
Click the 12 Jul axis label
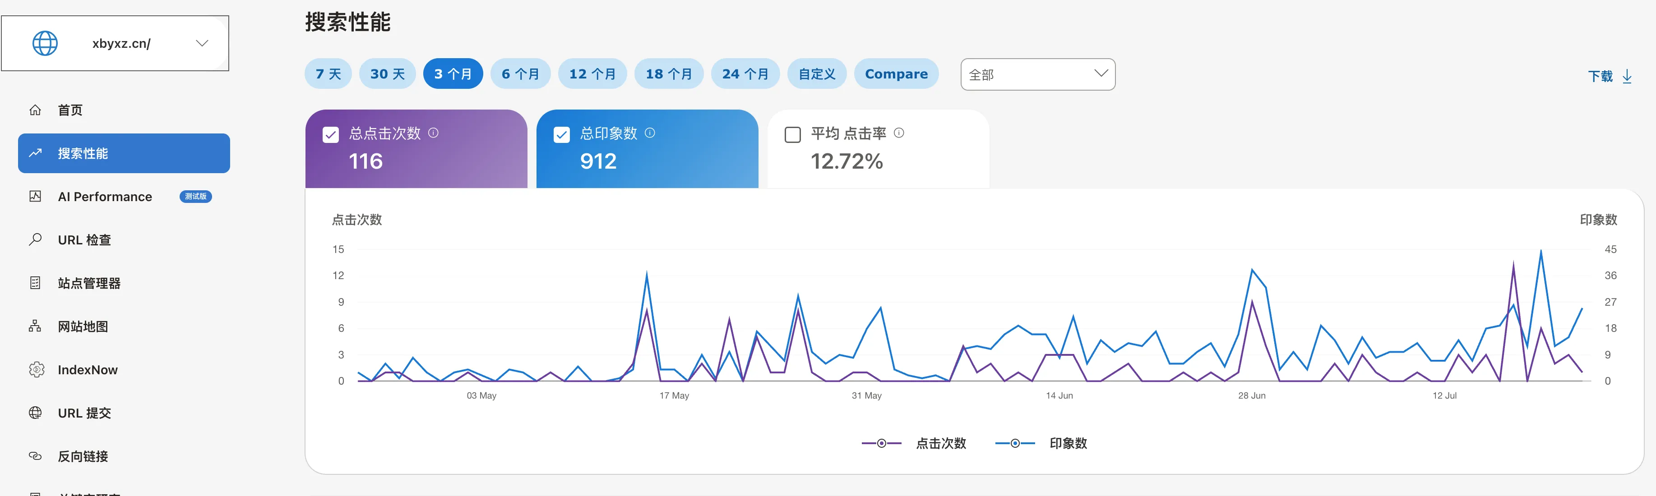click(x=1444, y=396)
